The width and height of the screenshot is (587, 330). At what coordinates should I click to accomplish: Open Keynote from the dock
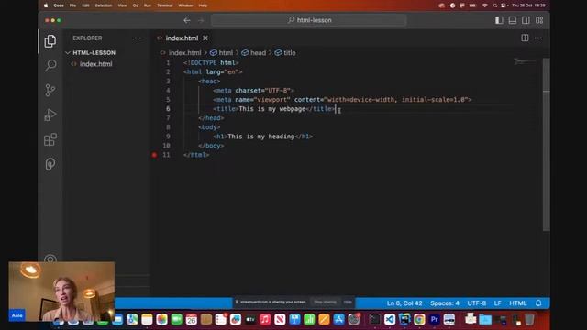tap(294, 319)
